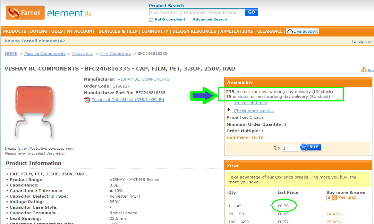
Task: Click the warning triangle icon at right edge
Action: [364, 69]
